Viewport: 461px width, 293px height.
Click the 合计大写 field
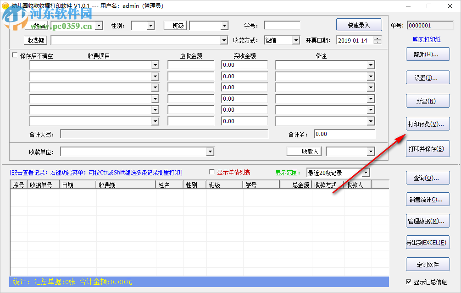click(164, 134)
